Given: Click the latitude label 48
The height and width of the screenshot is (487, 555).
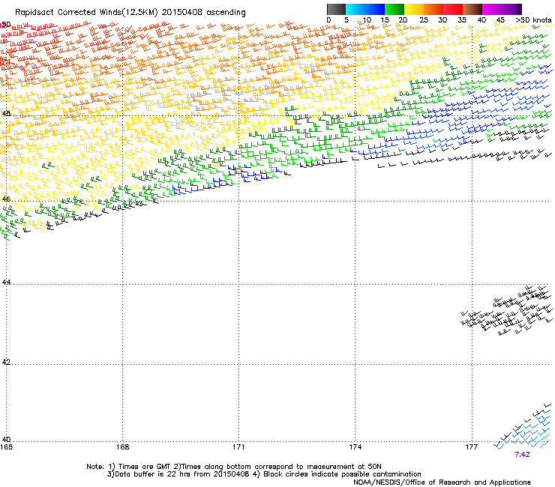Looking at the screenshot, I should [6, 114].
